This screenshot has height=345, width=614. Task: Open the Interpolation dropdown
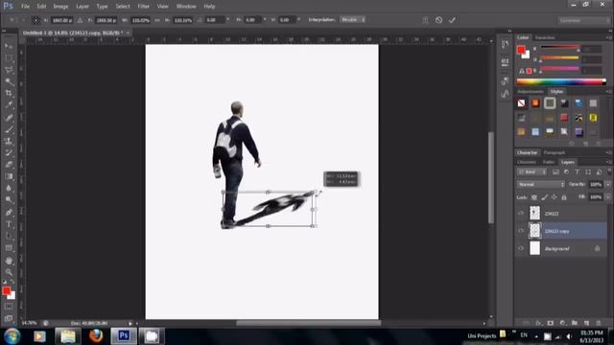[352, 19]
